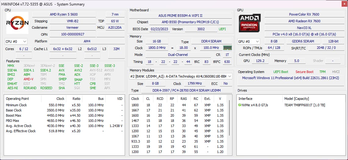Click the AMD B550 chipset field
The height and width of the screenshot is (160, 348).
pyautogui.click(x=190, y=22)
